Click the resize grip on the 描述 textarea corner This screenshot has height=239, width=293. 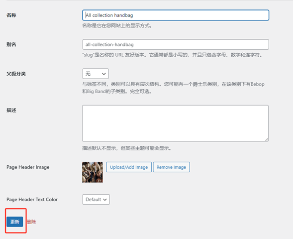[x=267, y=139]
